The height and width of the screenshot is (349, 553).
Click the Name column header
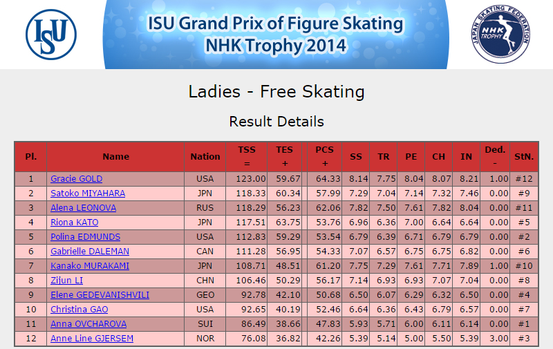[x=115, y=156]
